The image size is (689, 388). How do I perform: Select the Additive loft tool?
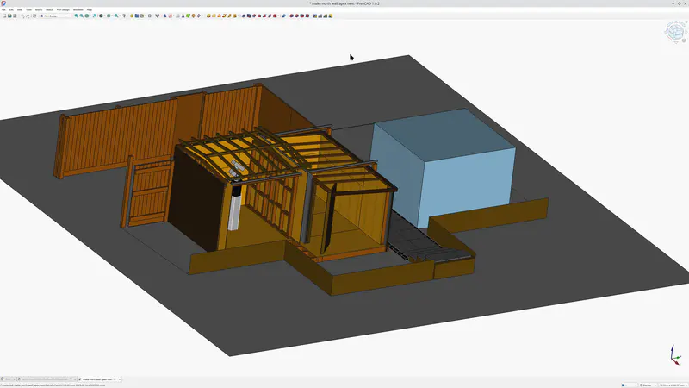pos(219,16)
